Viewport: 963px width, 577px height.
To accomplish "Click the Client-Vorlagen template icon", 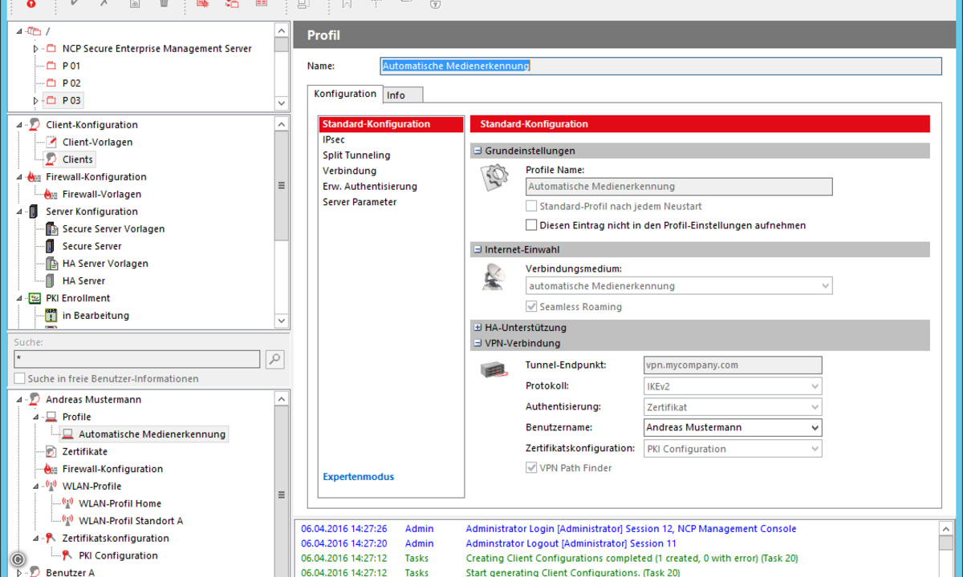I will [51, 142].
